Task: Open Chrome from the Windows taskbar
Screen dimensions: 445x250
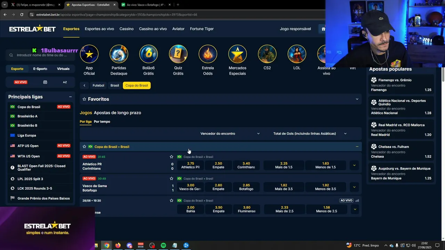Action: [107, 245]
